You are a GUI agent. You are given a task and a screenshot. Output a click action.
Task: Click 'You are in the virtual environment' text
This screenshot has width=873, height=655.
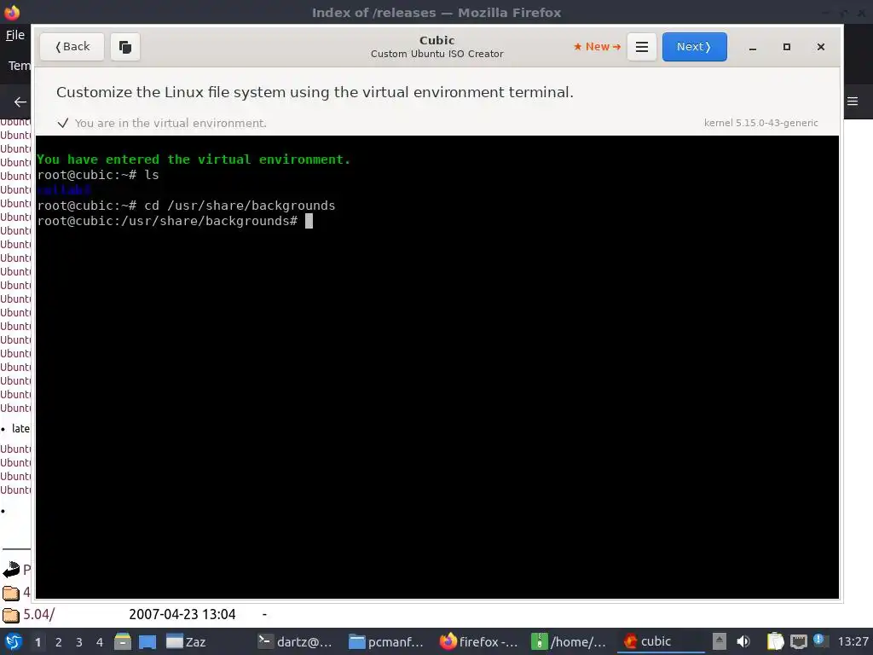tap(171, 123)
